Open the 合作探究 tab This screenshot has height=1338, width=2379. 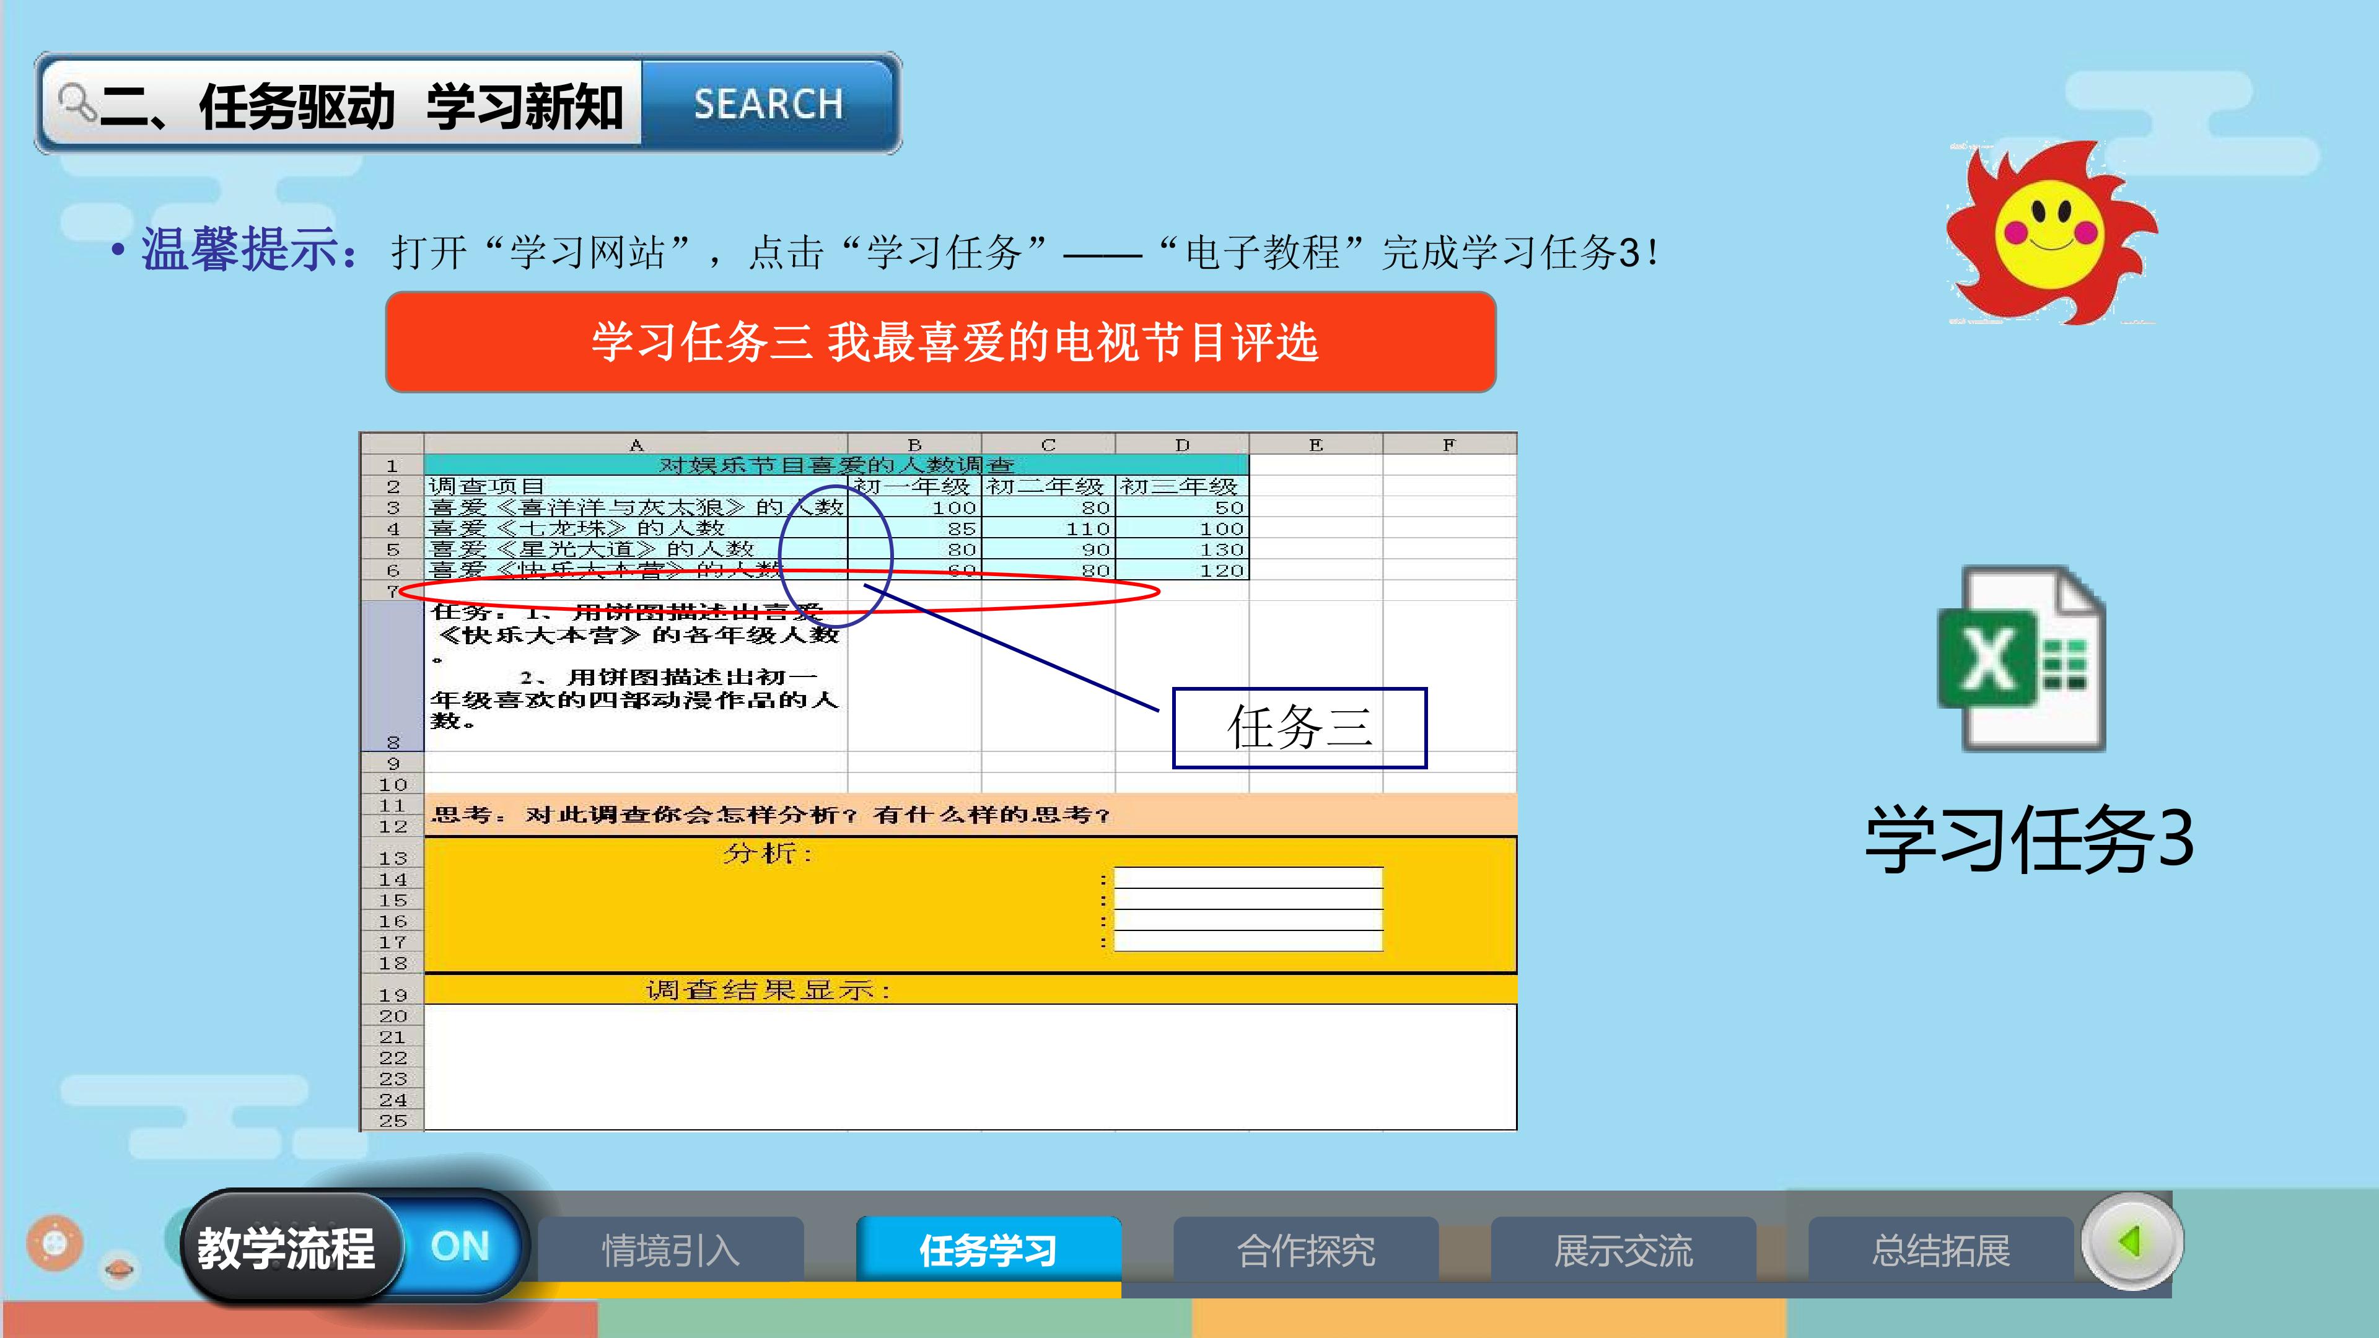click(1306, 1250)
